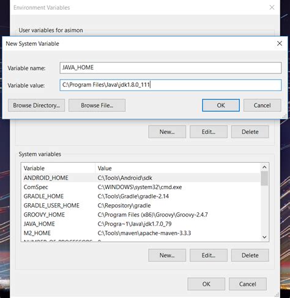This screenshot has width=290, height=298.
Task: Click resize grip of New System Variable dialog
Action: pyautogui.click(x=284, y=116)
